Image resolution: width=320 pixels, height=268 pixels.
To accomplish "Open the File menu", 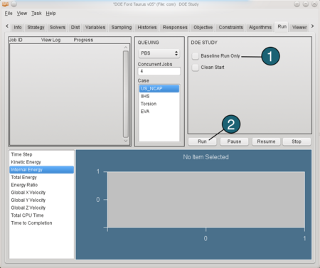I will [9, 14].
